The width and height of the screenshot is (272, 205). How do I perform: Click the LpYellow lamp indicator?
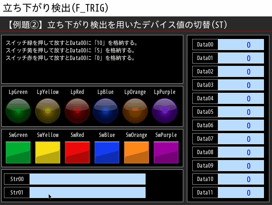pos(48,111)
